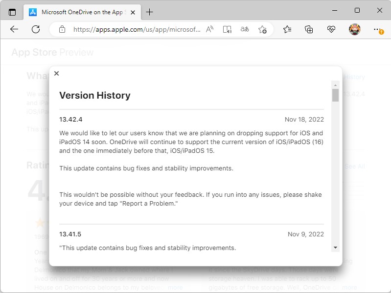Enter Immersive Reader mode
Image resolution: width=391 pixels, height=293 pixels.
click(227, 29)
